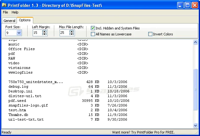
Task: Click the '10/18/2006' date of Desktop.ini
Action: pyautogui.click(x=118, y=91)
